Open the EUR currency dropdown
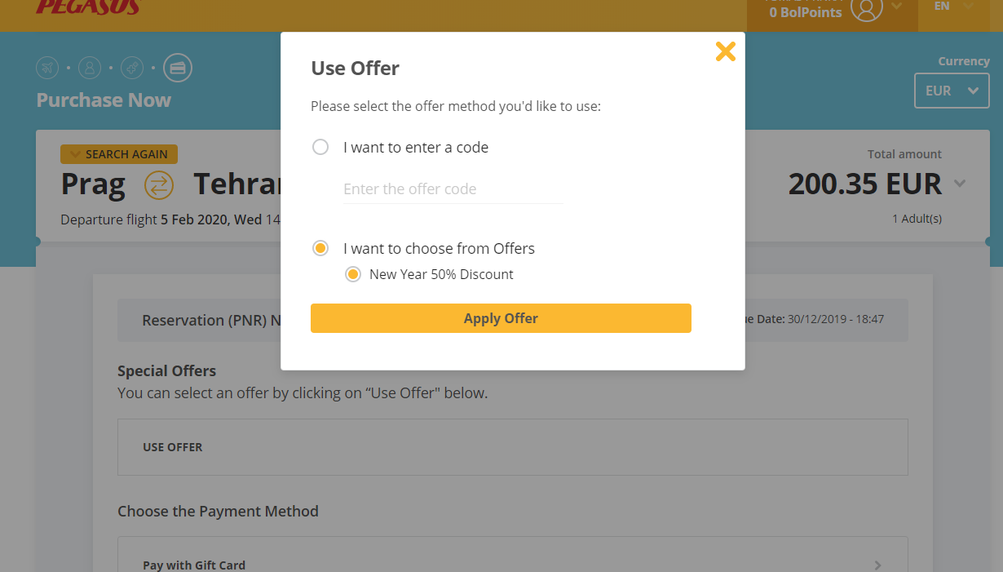This screenshot has width=1003, height=572. click(952, 91)
